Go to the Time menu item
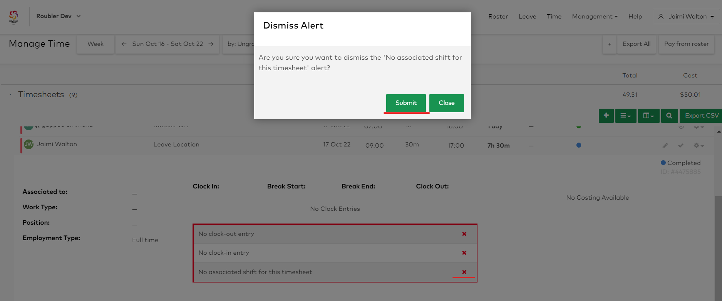 click(554, 17)
